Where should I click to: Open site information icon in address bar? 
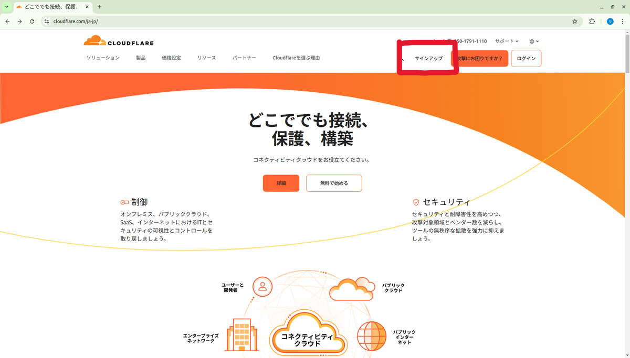[x=47, y=21]
